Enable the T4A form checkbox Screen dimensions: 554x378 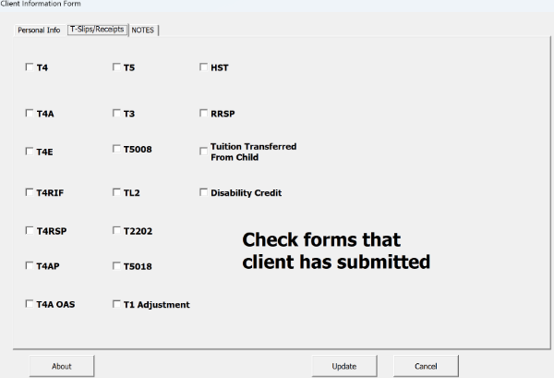coord(29,115)
